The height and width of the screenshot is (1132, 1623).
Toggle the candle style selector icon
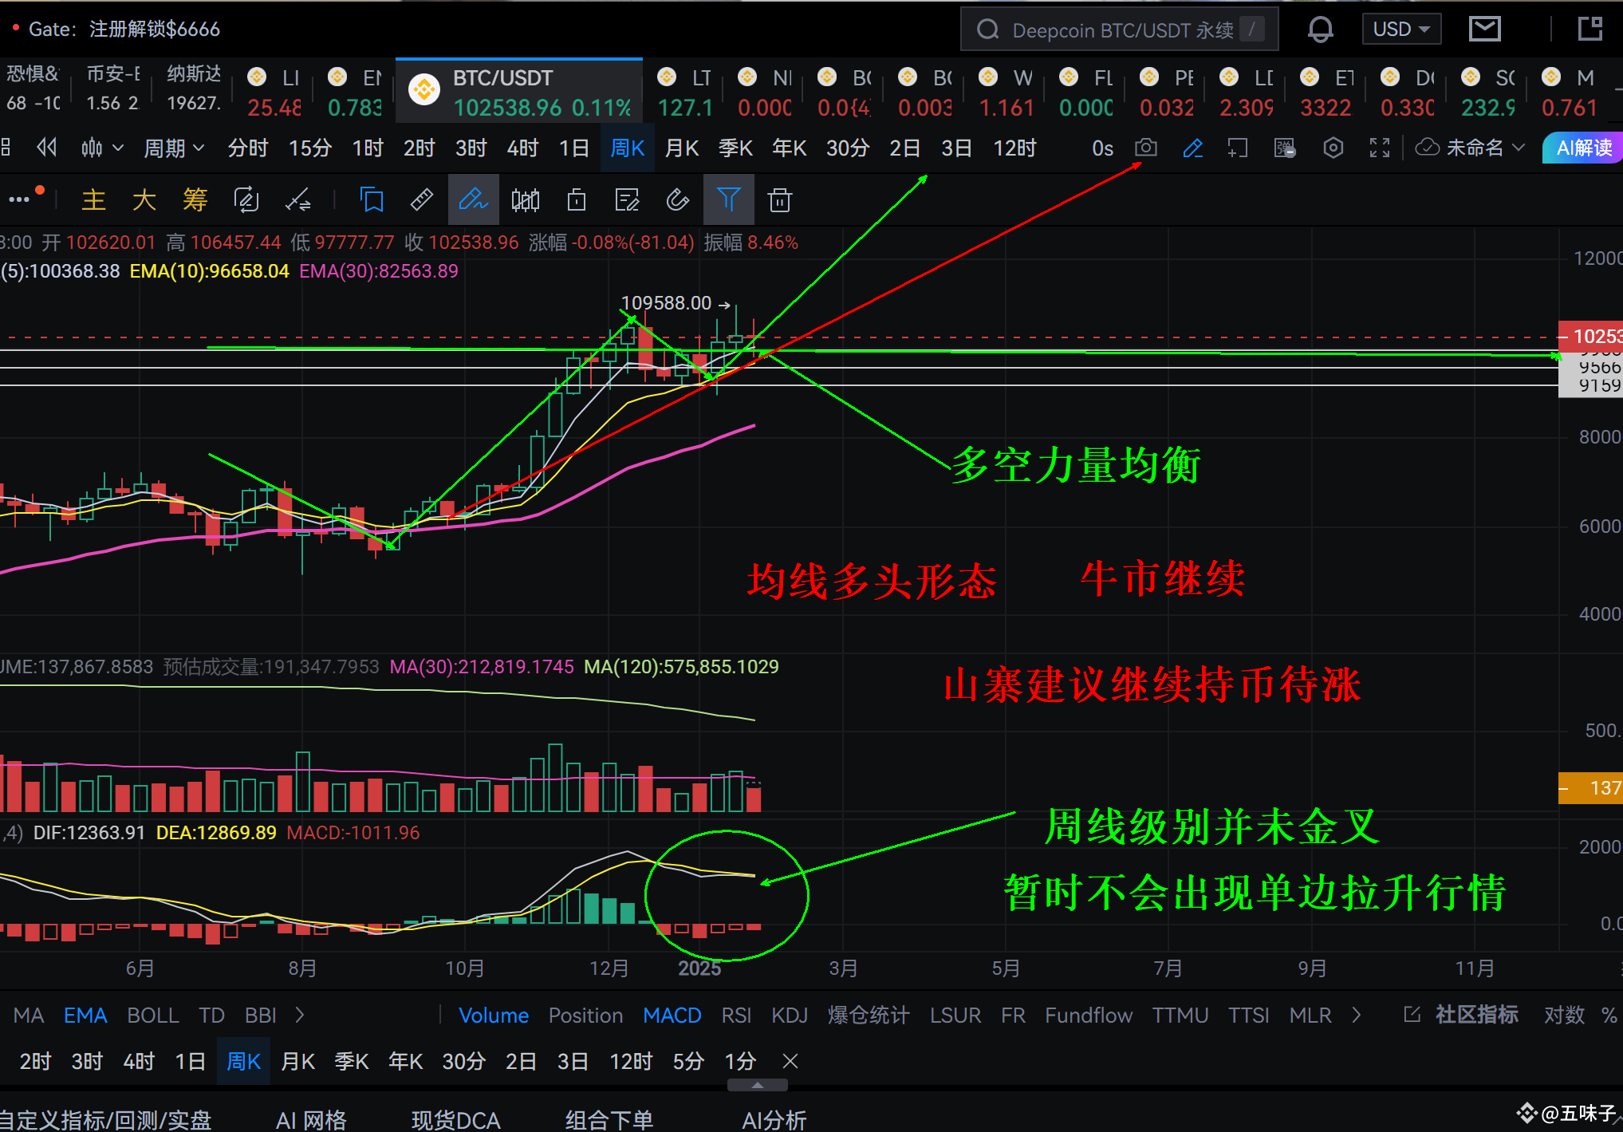(x=525, y=199)
